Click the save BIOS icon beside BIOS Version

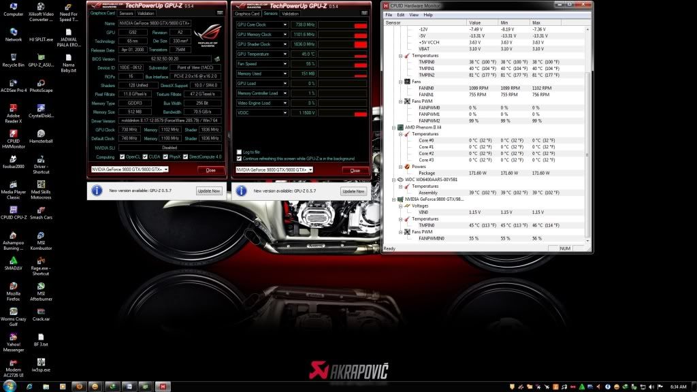tap(217, 59)
